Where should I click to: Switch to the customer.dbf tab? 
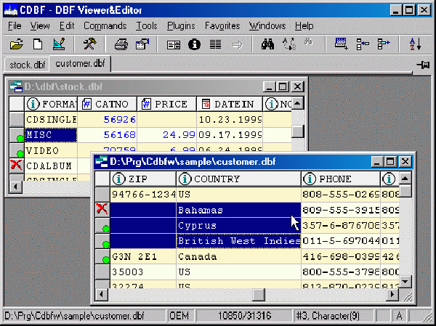pos(80,64)
